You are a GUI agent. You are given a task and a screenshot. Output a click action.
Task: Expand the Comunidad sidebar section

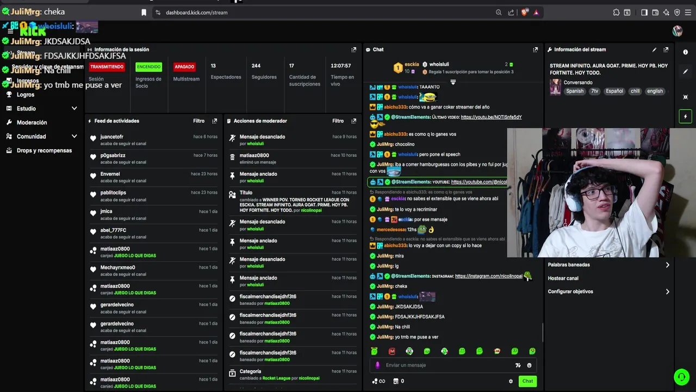pos(74,137)
